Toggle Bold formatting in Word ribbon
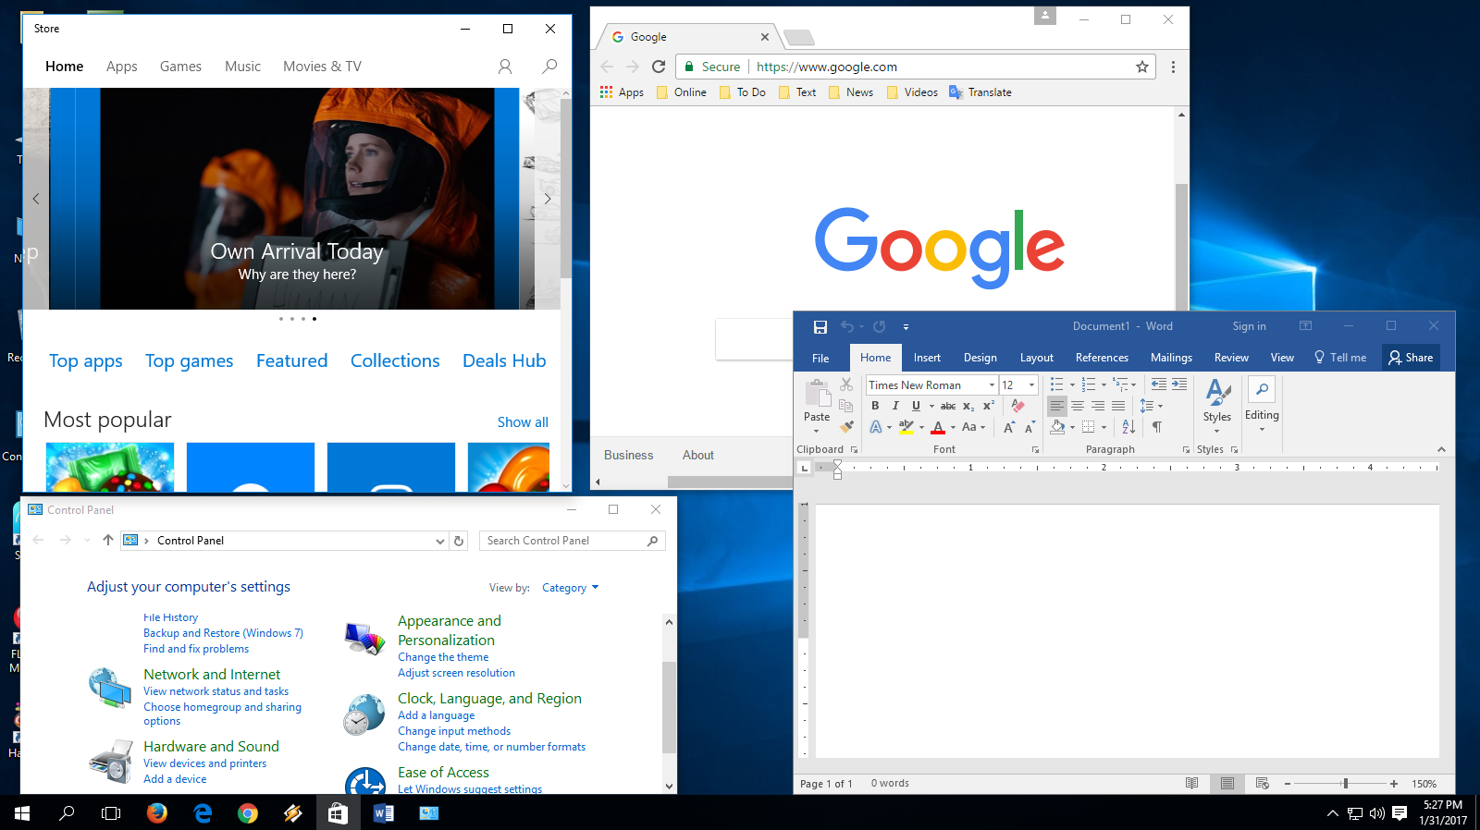The height and width of the screenshot is (830, 1480). coord(875,406)
